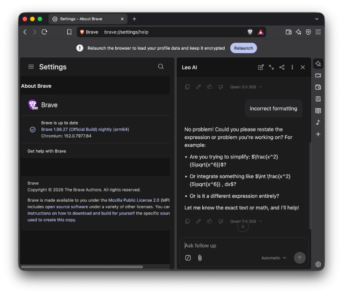Edit the last Leo response

pyautogui.click(x=199, y=221)
